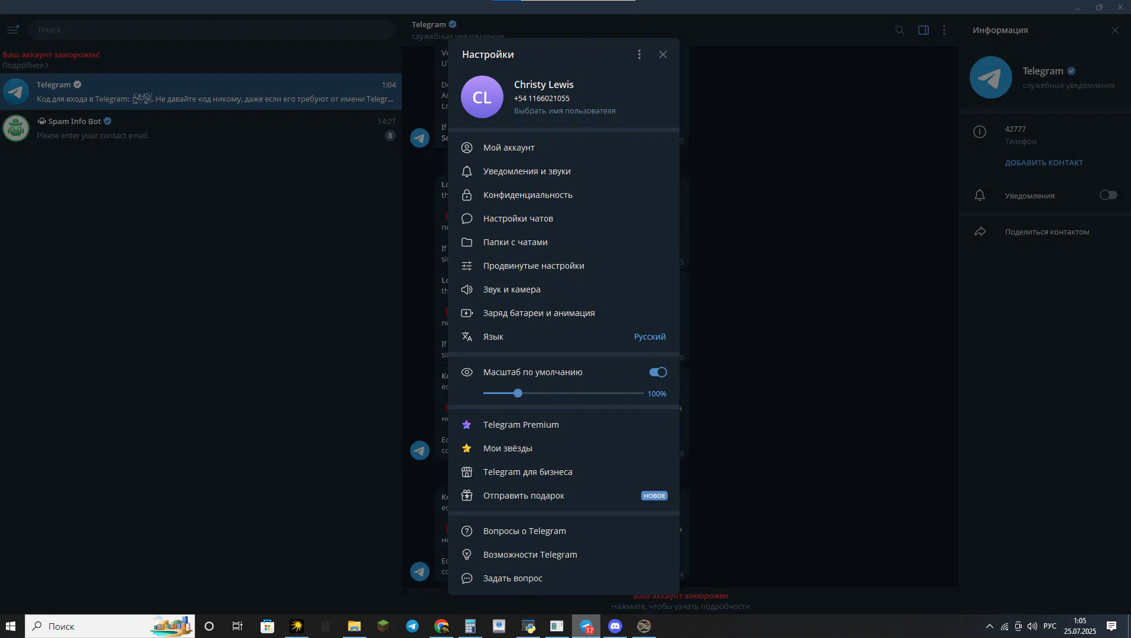The height and width of the screenshot is (638, 1131).
Task: Toggle the info side panel icon
Action: (x=924, y=30)
